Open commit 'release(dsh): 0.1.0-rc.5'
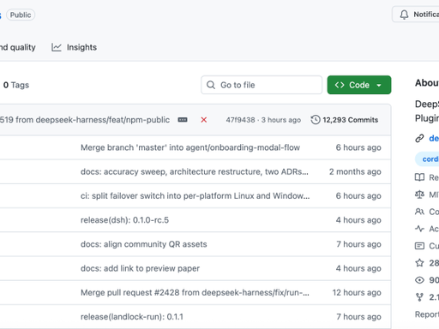Image resolution: width=439 pixels, height=329 pixels. pyautogui.click(x=124, y=220)
